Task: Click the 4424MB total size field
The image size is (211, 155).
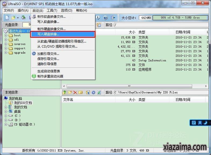Action: (x=145, y=18)
